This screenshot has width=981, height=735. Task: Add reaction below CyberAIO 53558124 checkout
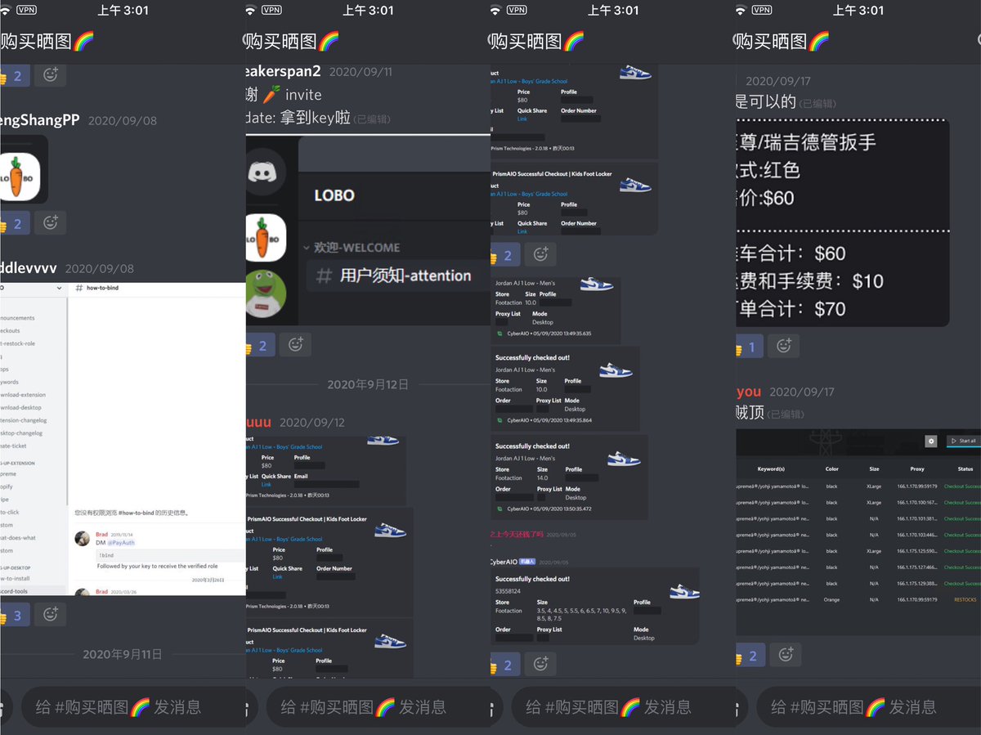coord(540,664)
